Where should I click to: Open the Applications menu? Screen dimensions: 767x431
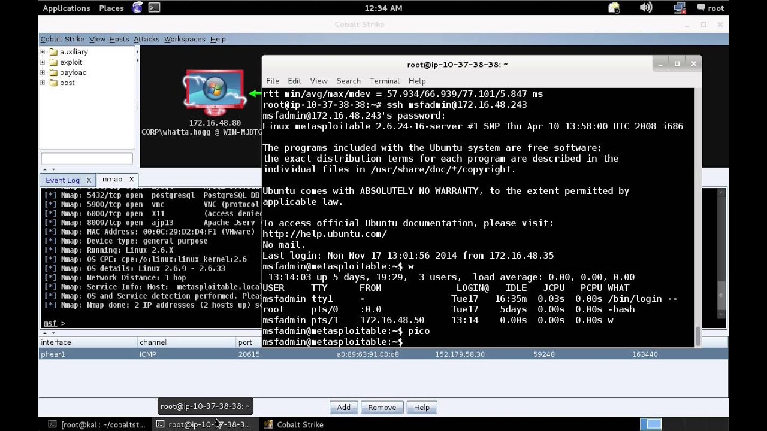[66, 8]
